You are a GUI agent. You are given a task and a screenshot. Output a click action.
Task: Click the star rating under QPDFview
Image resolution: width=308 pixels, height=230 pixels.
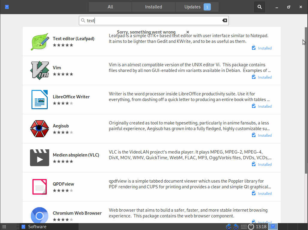point(63,190)
